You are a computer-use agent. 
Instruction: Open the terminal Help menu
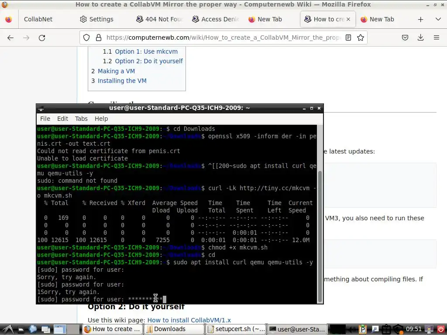(x=101, y=119)
